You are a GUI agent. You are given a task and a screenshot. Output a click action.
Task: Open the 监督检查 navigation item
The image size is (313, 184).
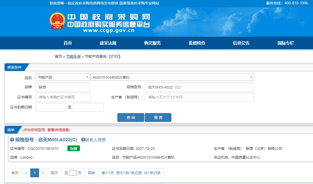coord(197,43)
